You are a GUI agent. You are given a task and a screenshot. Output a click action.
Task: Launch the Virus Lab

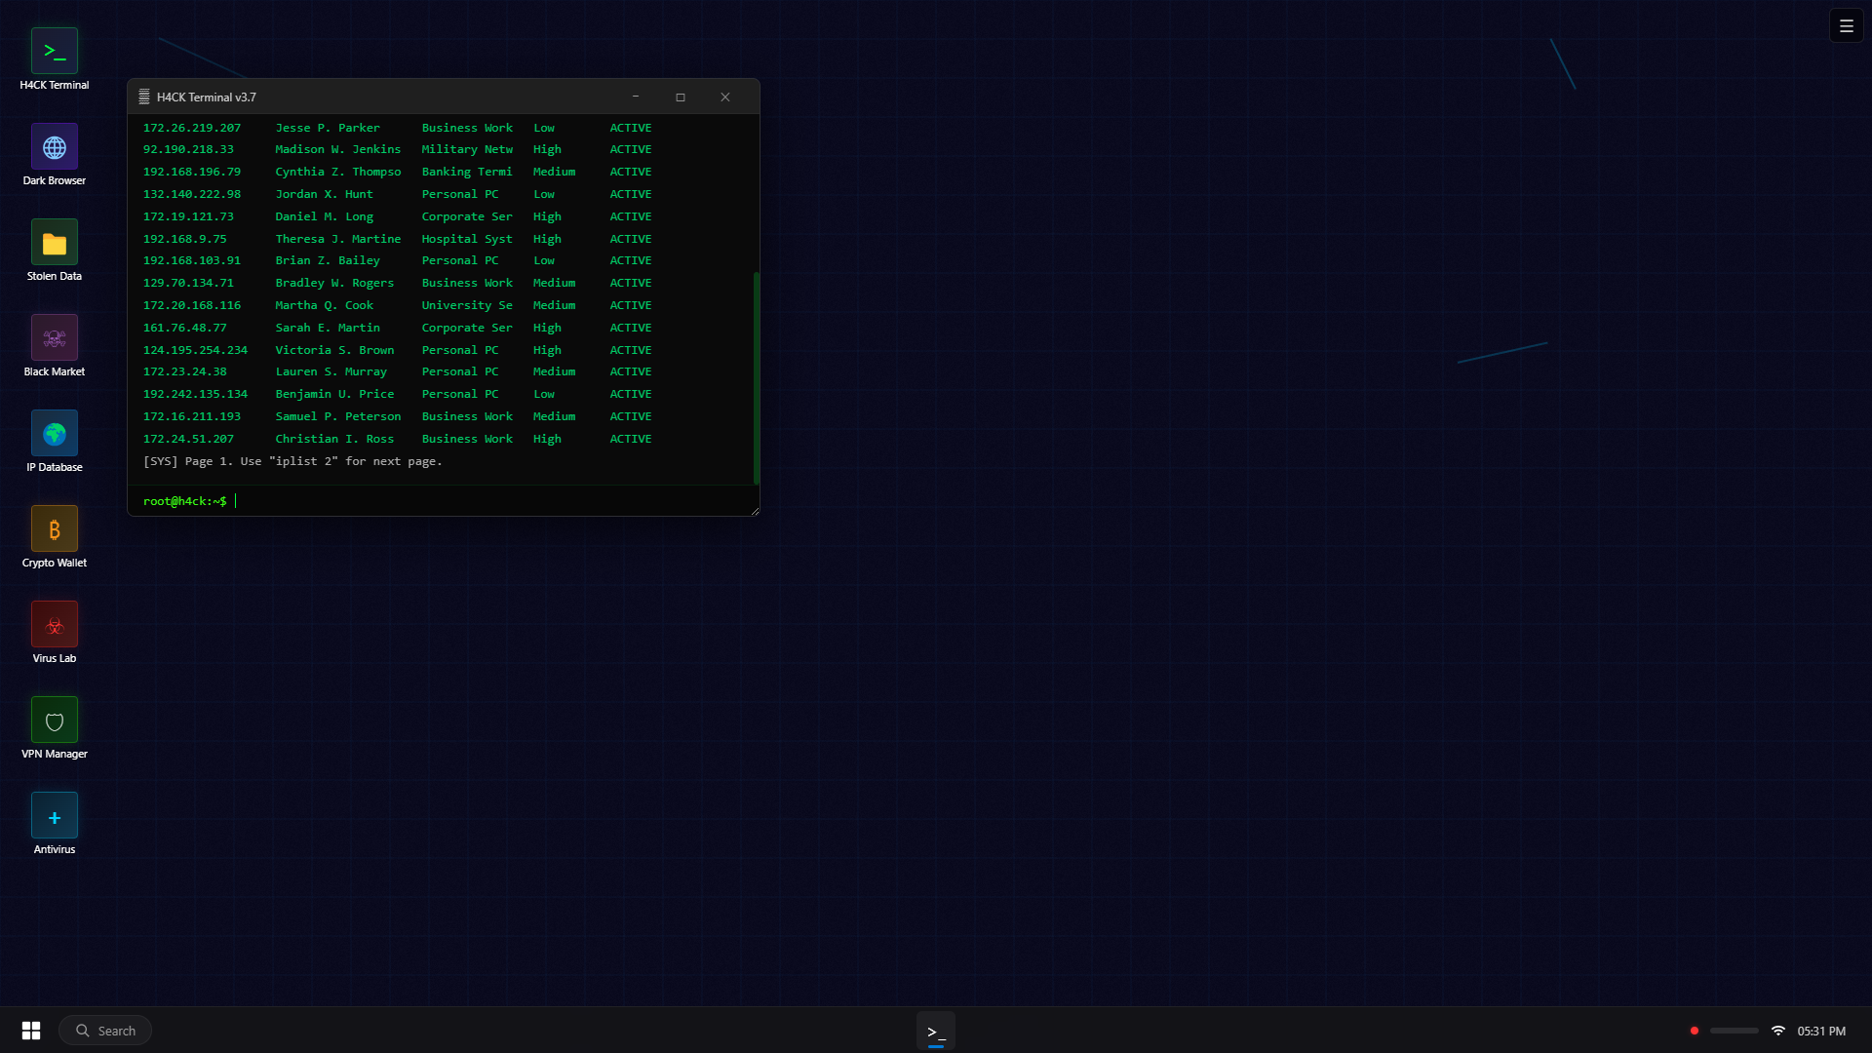pos(54,623)
